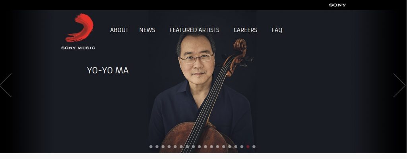The width and height of the screenshot is (407, 159).
Task: Select the fourth carousel indicator dot
Action: click(x=169, y=147)
